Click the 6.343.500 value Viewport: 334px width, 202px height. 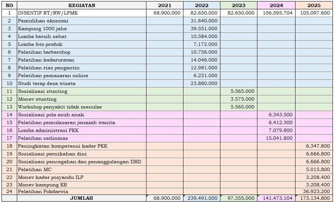pos(281,115)
